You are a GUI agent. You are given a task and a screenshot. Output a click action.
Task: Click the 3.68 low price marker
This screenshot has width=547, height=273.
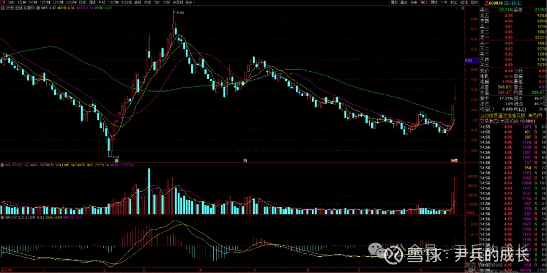[x=116, y=157]
